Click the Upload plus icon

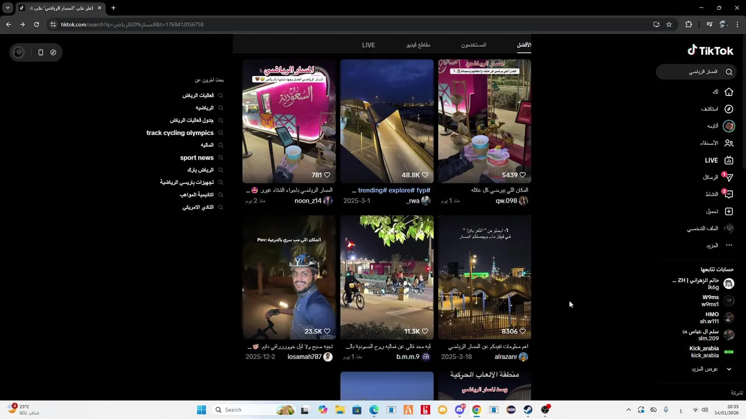(729, 211)
